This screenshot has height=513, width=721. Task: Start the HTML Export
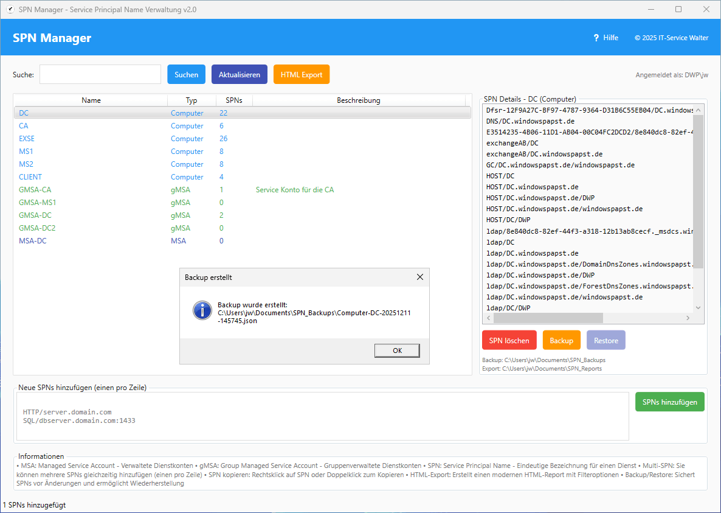[302, 74]
